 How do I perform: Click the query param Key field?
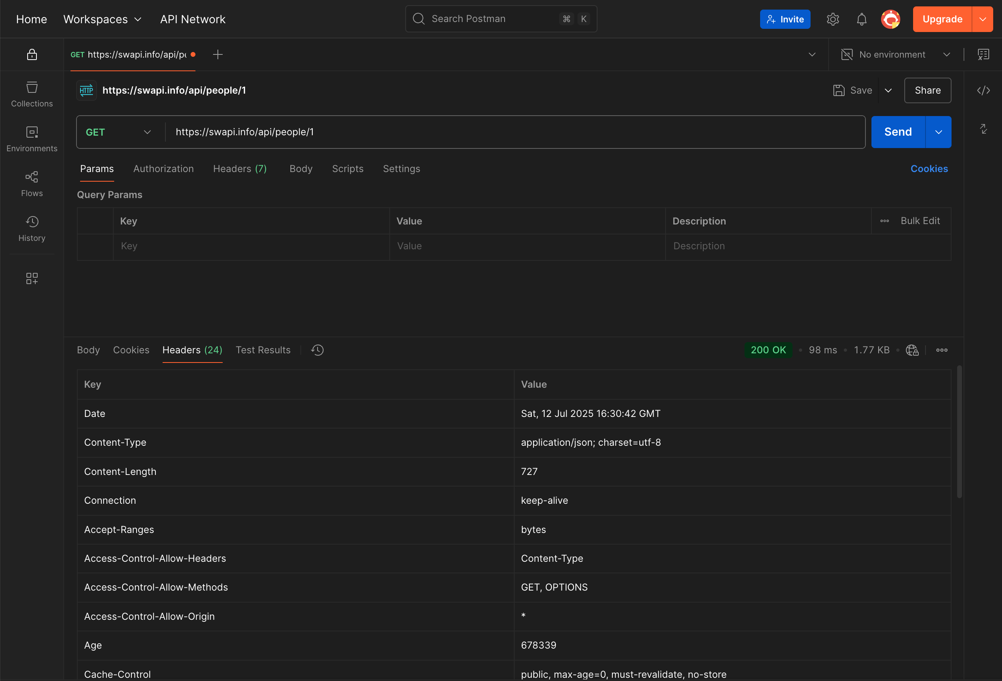click(252, 246)
